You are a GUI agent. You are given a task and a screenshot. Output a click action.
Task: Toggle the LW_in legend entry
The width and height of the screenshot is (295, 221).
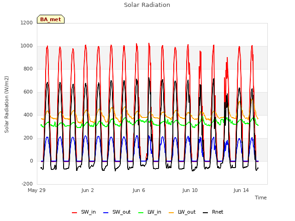(150, 212)
